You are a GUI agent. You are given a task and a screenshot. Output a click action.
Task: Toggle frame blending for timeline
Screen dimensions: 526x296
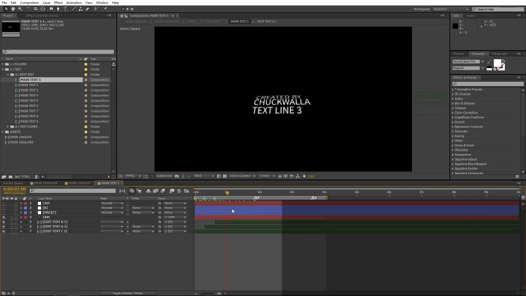(x=156, y=191)
